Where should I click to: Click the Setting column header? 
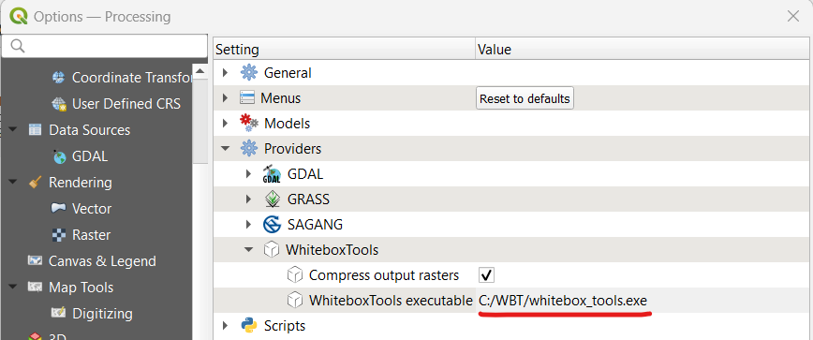[x=345, y=50]
